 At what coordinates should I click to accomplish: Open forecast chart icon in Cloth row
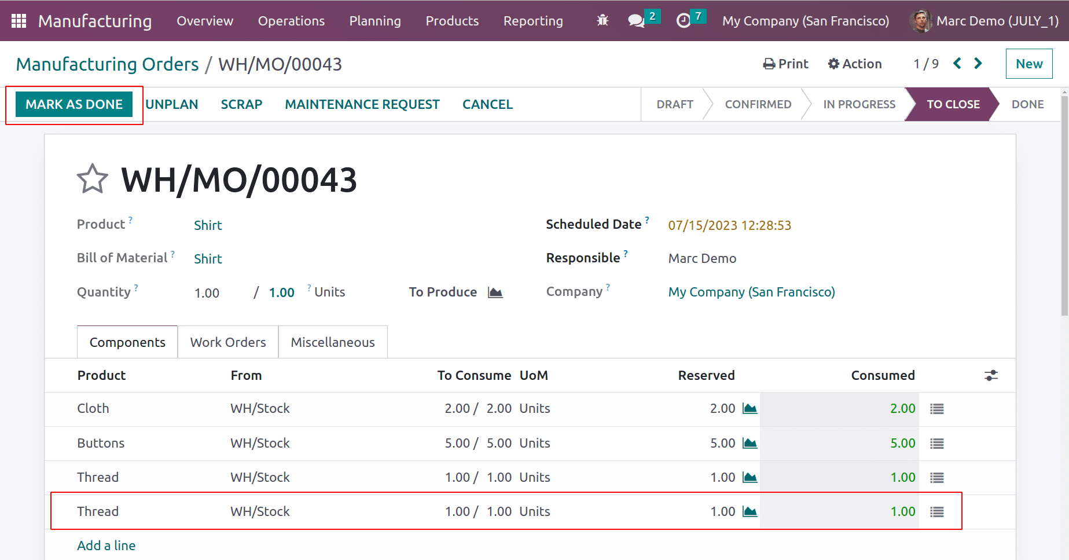point(750,409)
